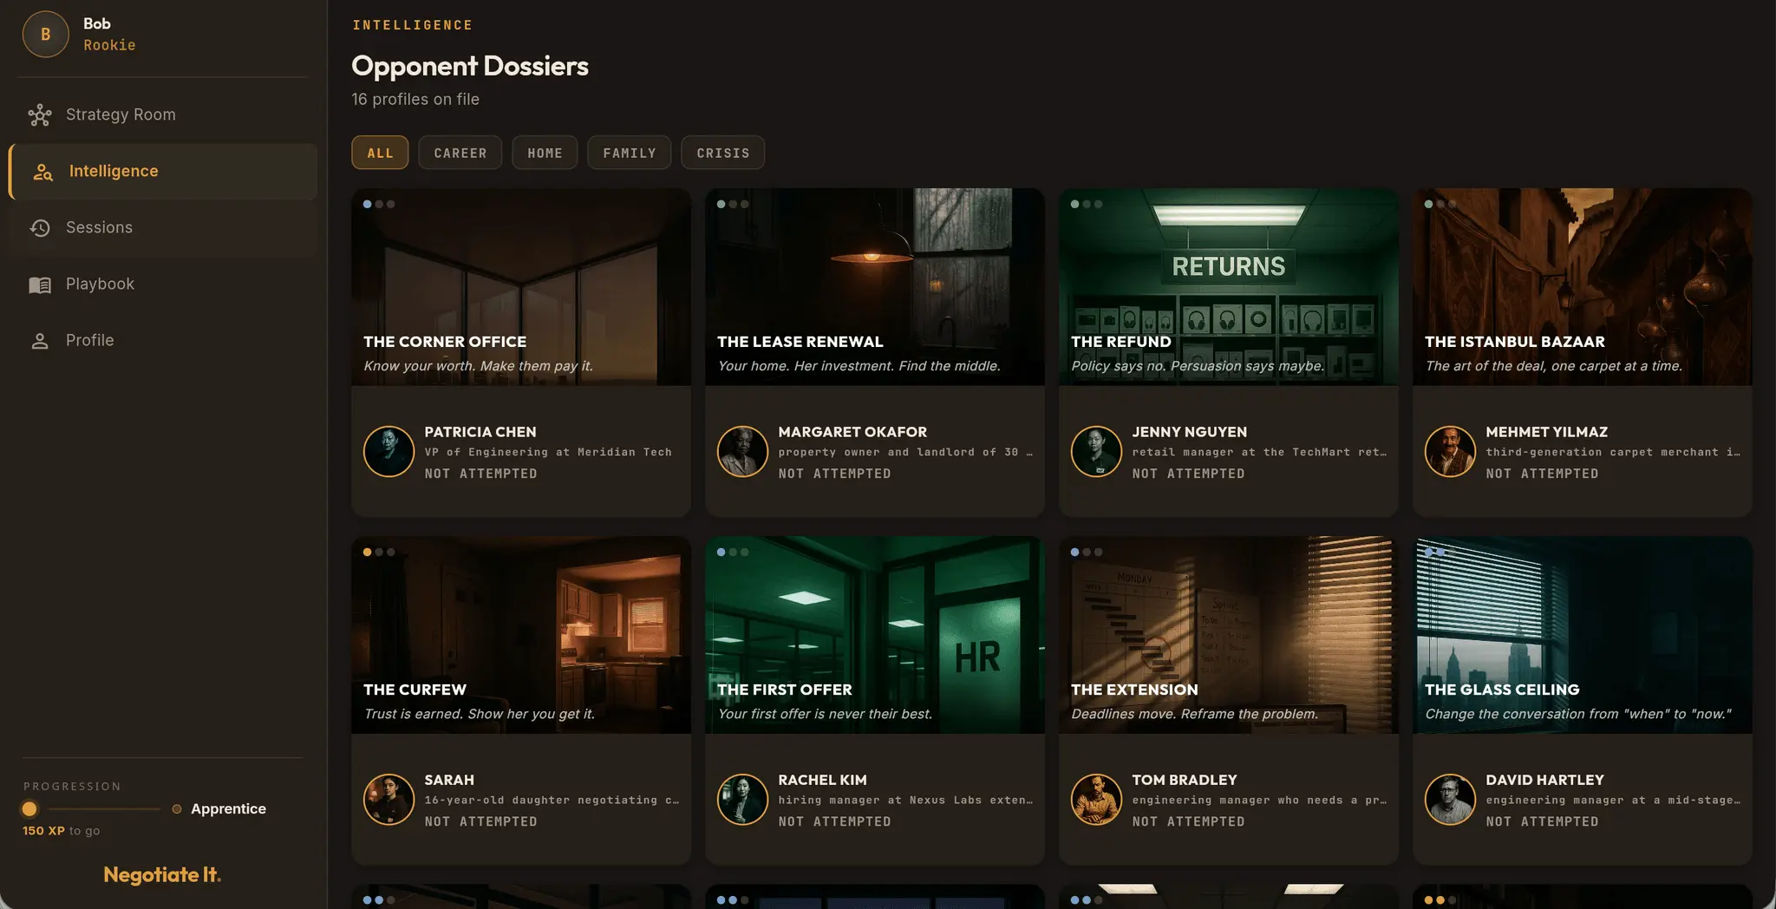The image size is (1776, 909).
Task: Filter dossiers by CAREER
Action: tap(460, 153)
